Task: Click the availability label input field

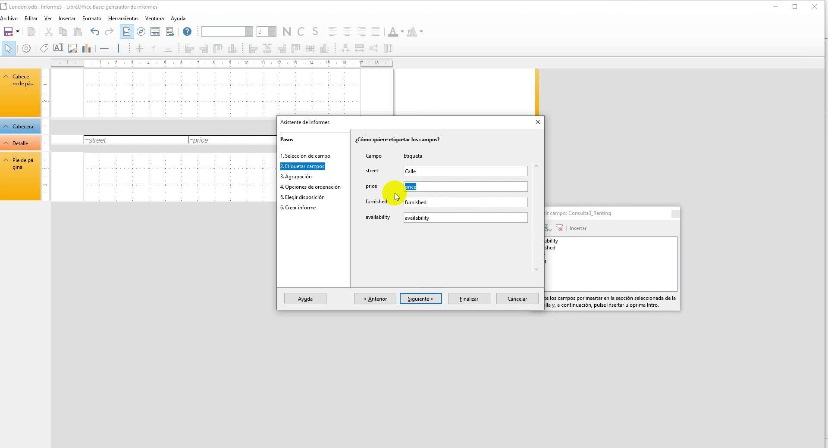Action: coord(465,218)
